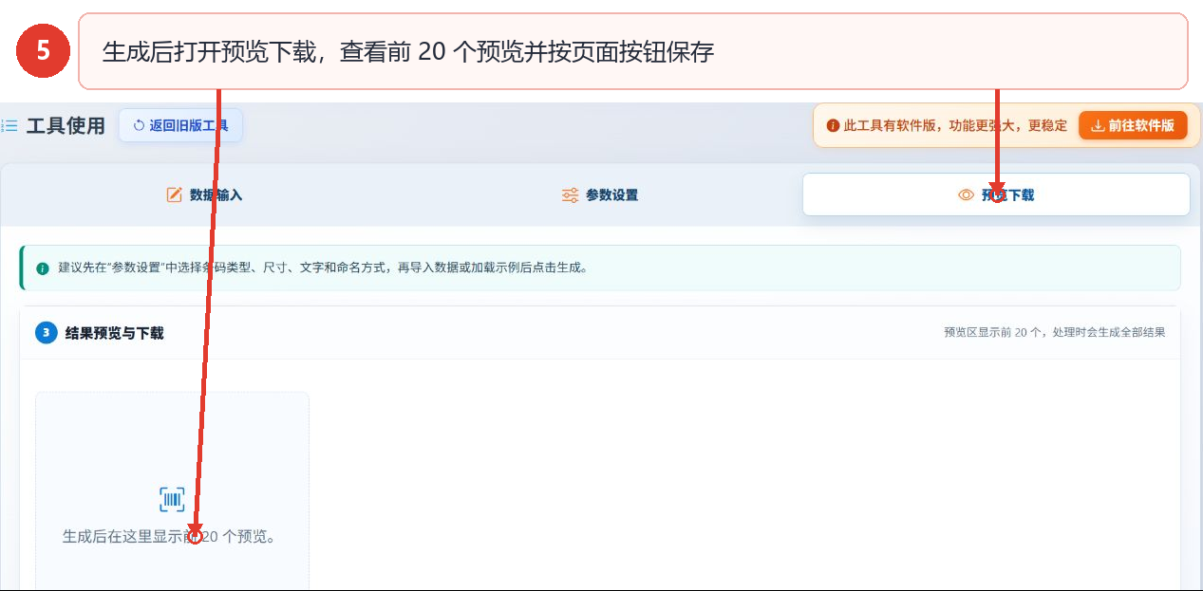Click the 结果预览与下载 heading
The width and height of the screenshot is (1203, 591).
(x=114, y=333)
